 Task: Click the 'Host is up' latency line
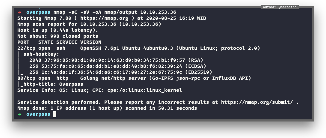click(x=58, y=30)
